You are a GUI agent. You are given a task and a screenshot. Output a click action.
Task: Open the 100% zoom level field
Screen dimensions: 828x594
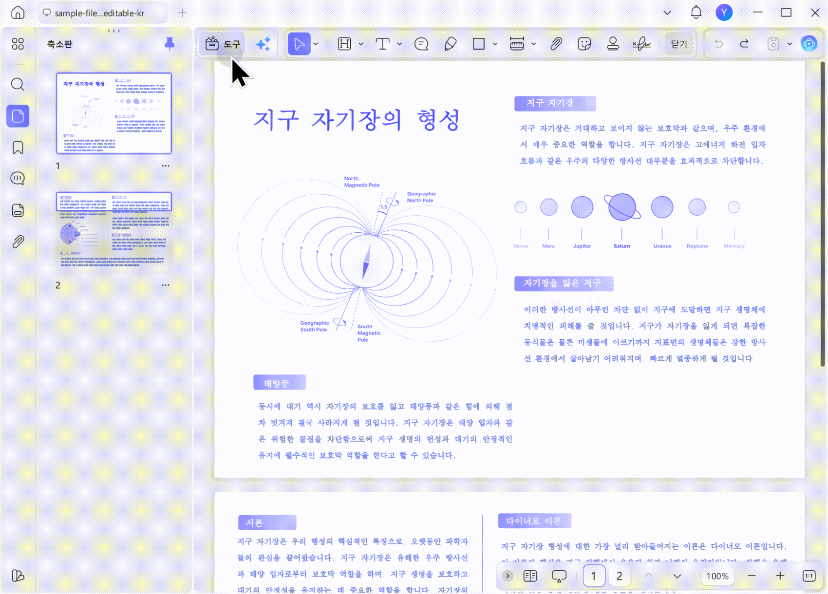coord(717,576)
